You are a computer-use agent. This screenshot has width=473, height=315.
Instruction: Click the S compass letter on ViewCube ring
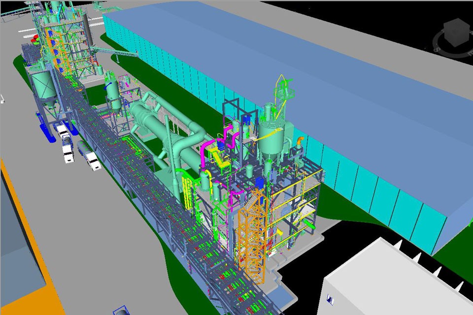point(437,49)
